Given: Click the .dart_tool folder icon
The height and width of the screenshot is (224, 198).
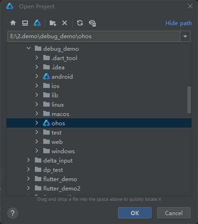Looking at the screenshot, I should 46,58.
